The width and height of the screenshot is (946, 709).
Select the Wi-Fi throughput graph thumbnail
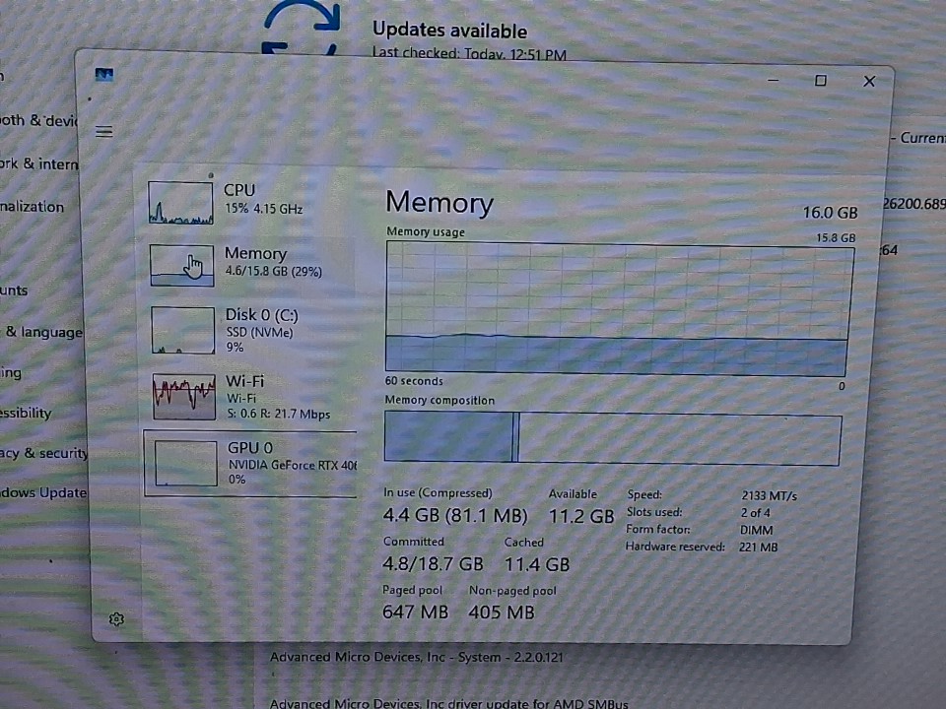[183, 397]
